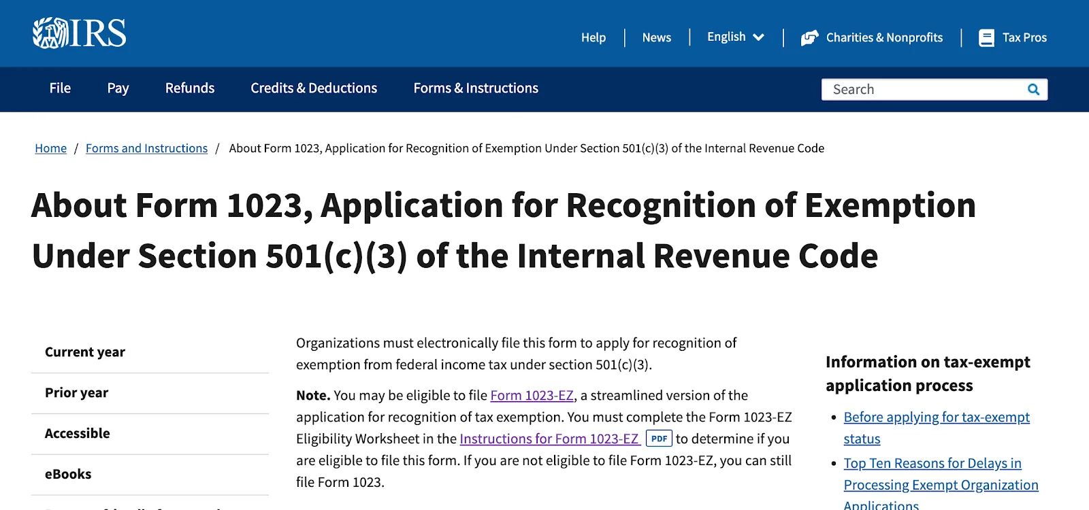Screen dimensions: 1089x510
Task: Open the Refunds menu
Action: [x=190, y=88]
